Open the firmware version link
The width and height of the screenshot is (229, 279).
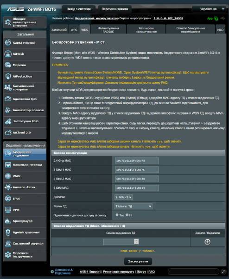click(168, 18)
